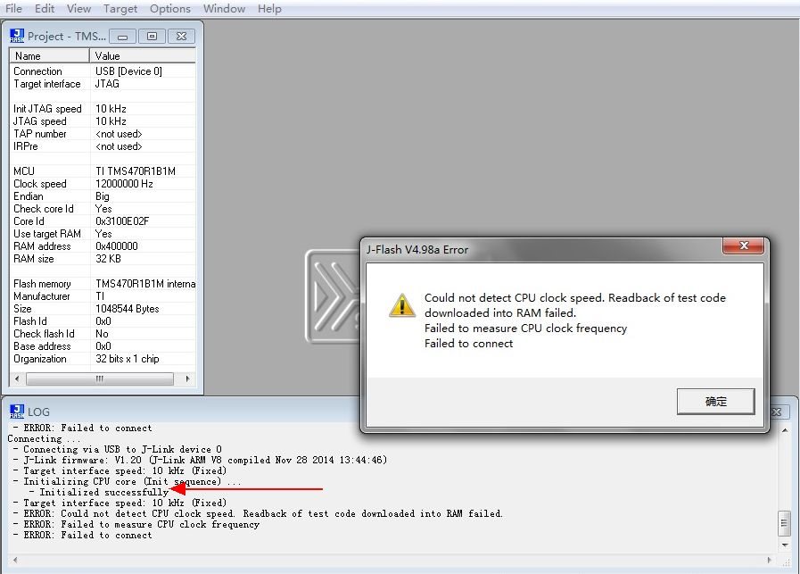The width and height of the screenshot is (800, 574).
Task: Click the 'Connecting via USB' log line
Action: coord(118,449)
